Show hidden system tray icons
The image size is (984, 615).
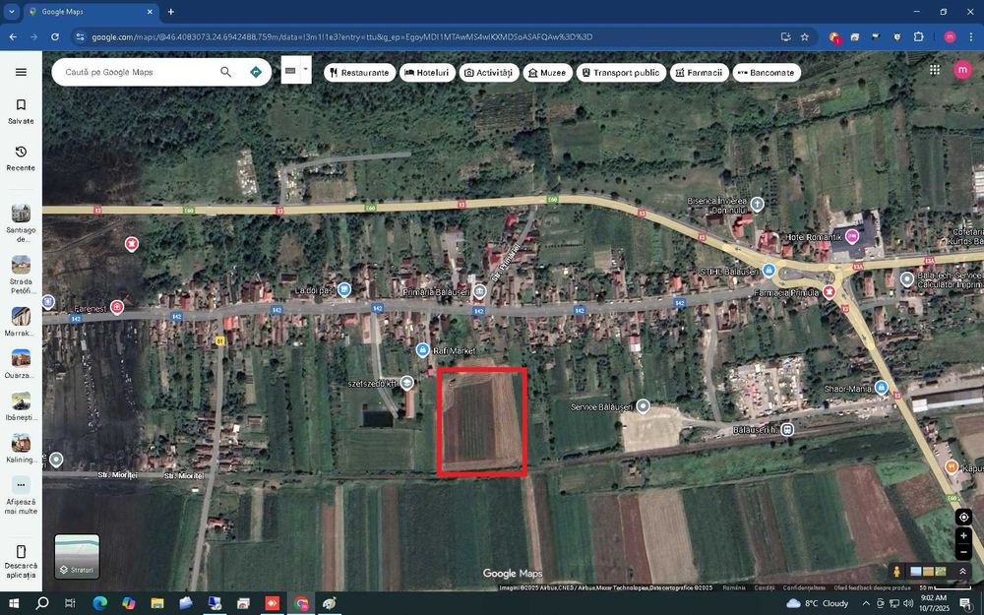coord(866,603)
